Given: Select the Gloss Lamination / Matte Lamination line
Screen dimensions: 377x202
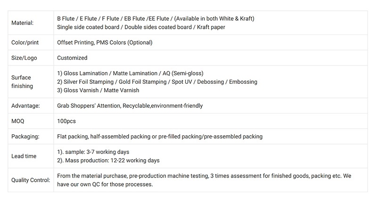Looking at the screenshot, I should [x=130, y=73].
